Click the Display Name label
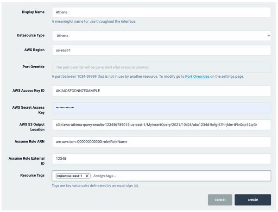Viewport: 278px width, 212px height. click(33, 12)
